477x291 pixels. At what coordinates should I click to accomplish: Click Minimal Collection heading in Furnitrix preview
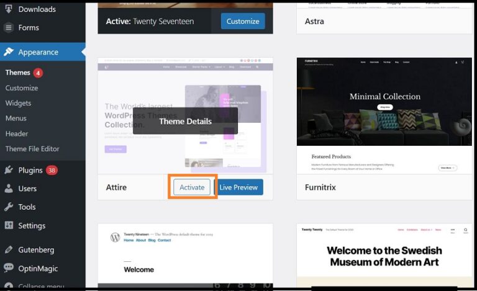point(385,97)
